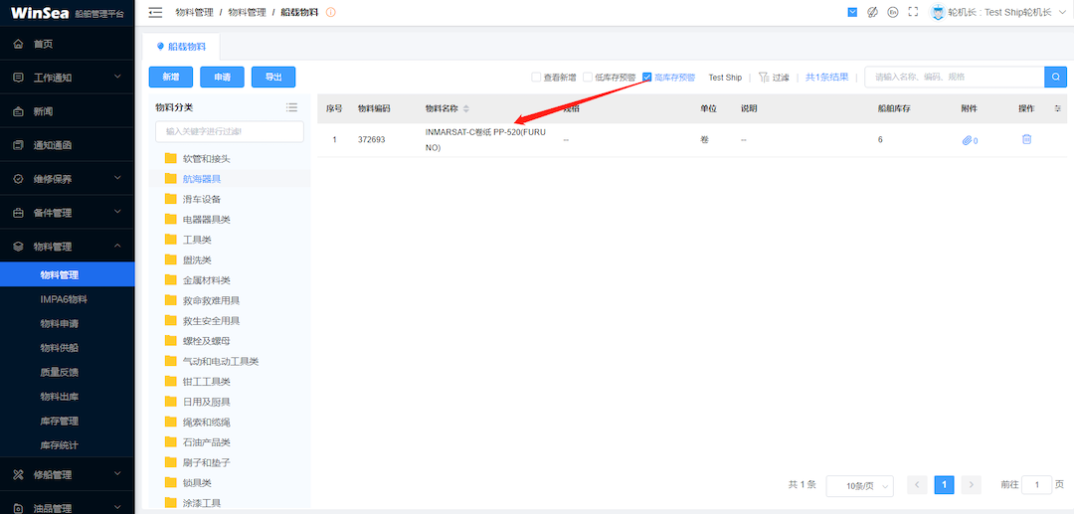Screen dimensions: 1074x514
Task: Collapse the sidebar with the hamburger icon
Action: [155, 12]
